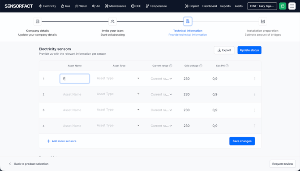Open the OEE section
The width and height of the screenshot is (300, 171).
(x=136, y=6)
